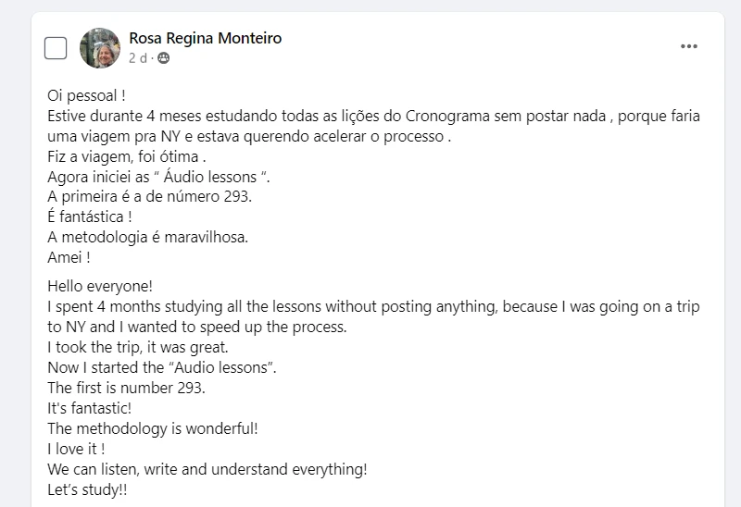Click "The methodology is wonderful!" line

[152, 428]
